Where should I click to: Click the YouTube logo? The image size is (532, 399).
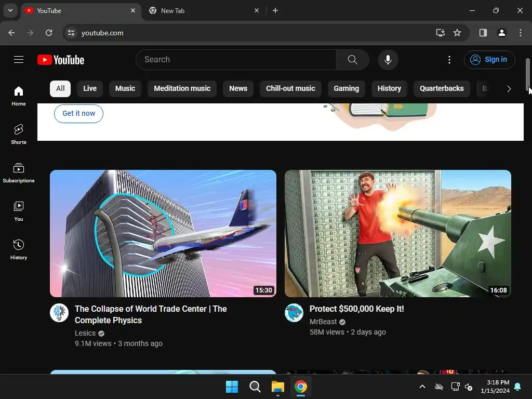(61, 60)
